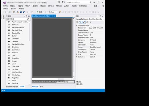
Task: Expand the Statusbar property node
Action: click(x=77, y=57)
